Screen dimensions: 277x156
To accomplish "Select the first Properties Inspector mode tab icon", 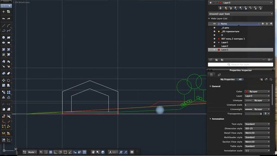I will click(x=212, y=75).
